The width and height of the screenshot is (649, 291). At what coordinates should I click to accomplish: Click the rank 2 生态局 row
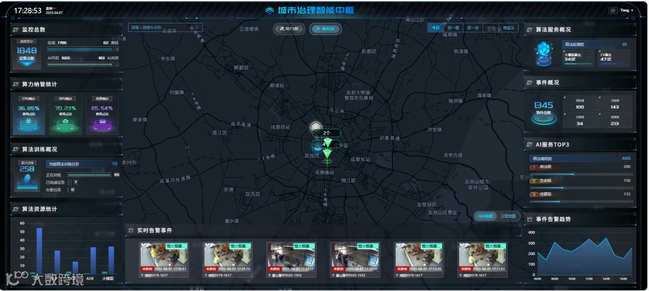(x=580, y=183)
